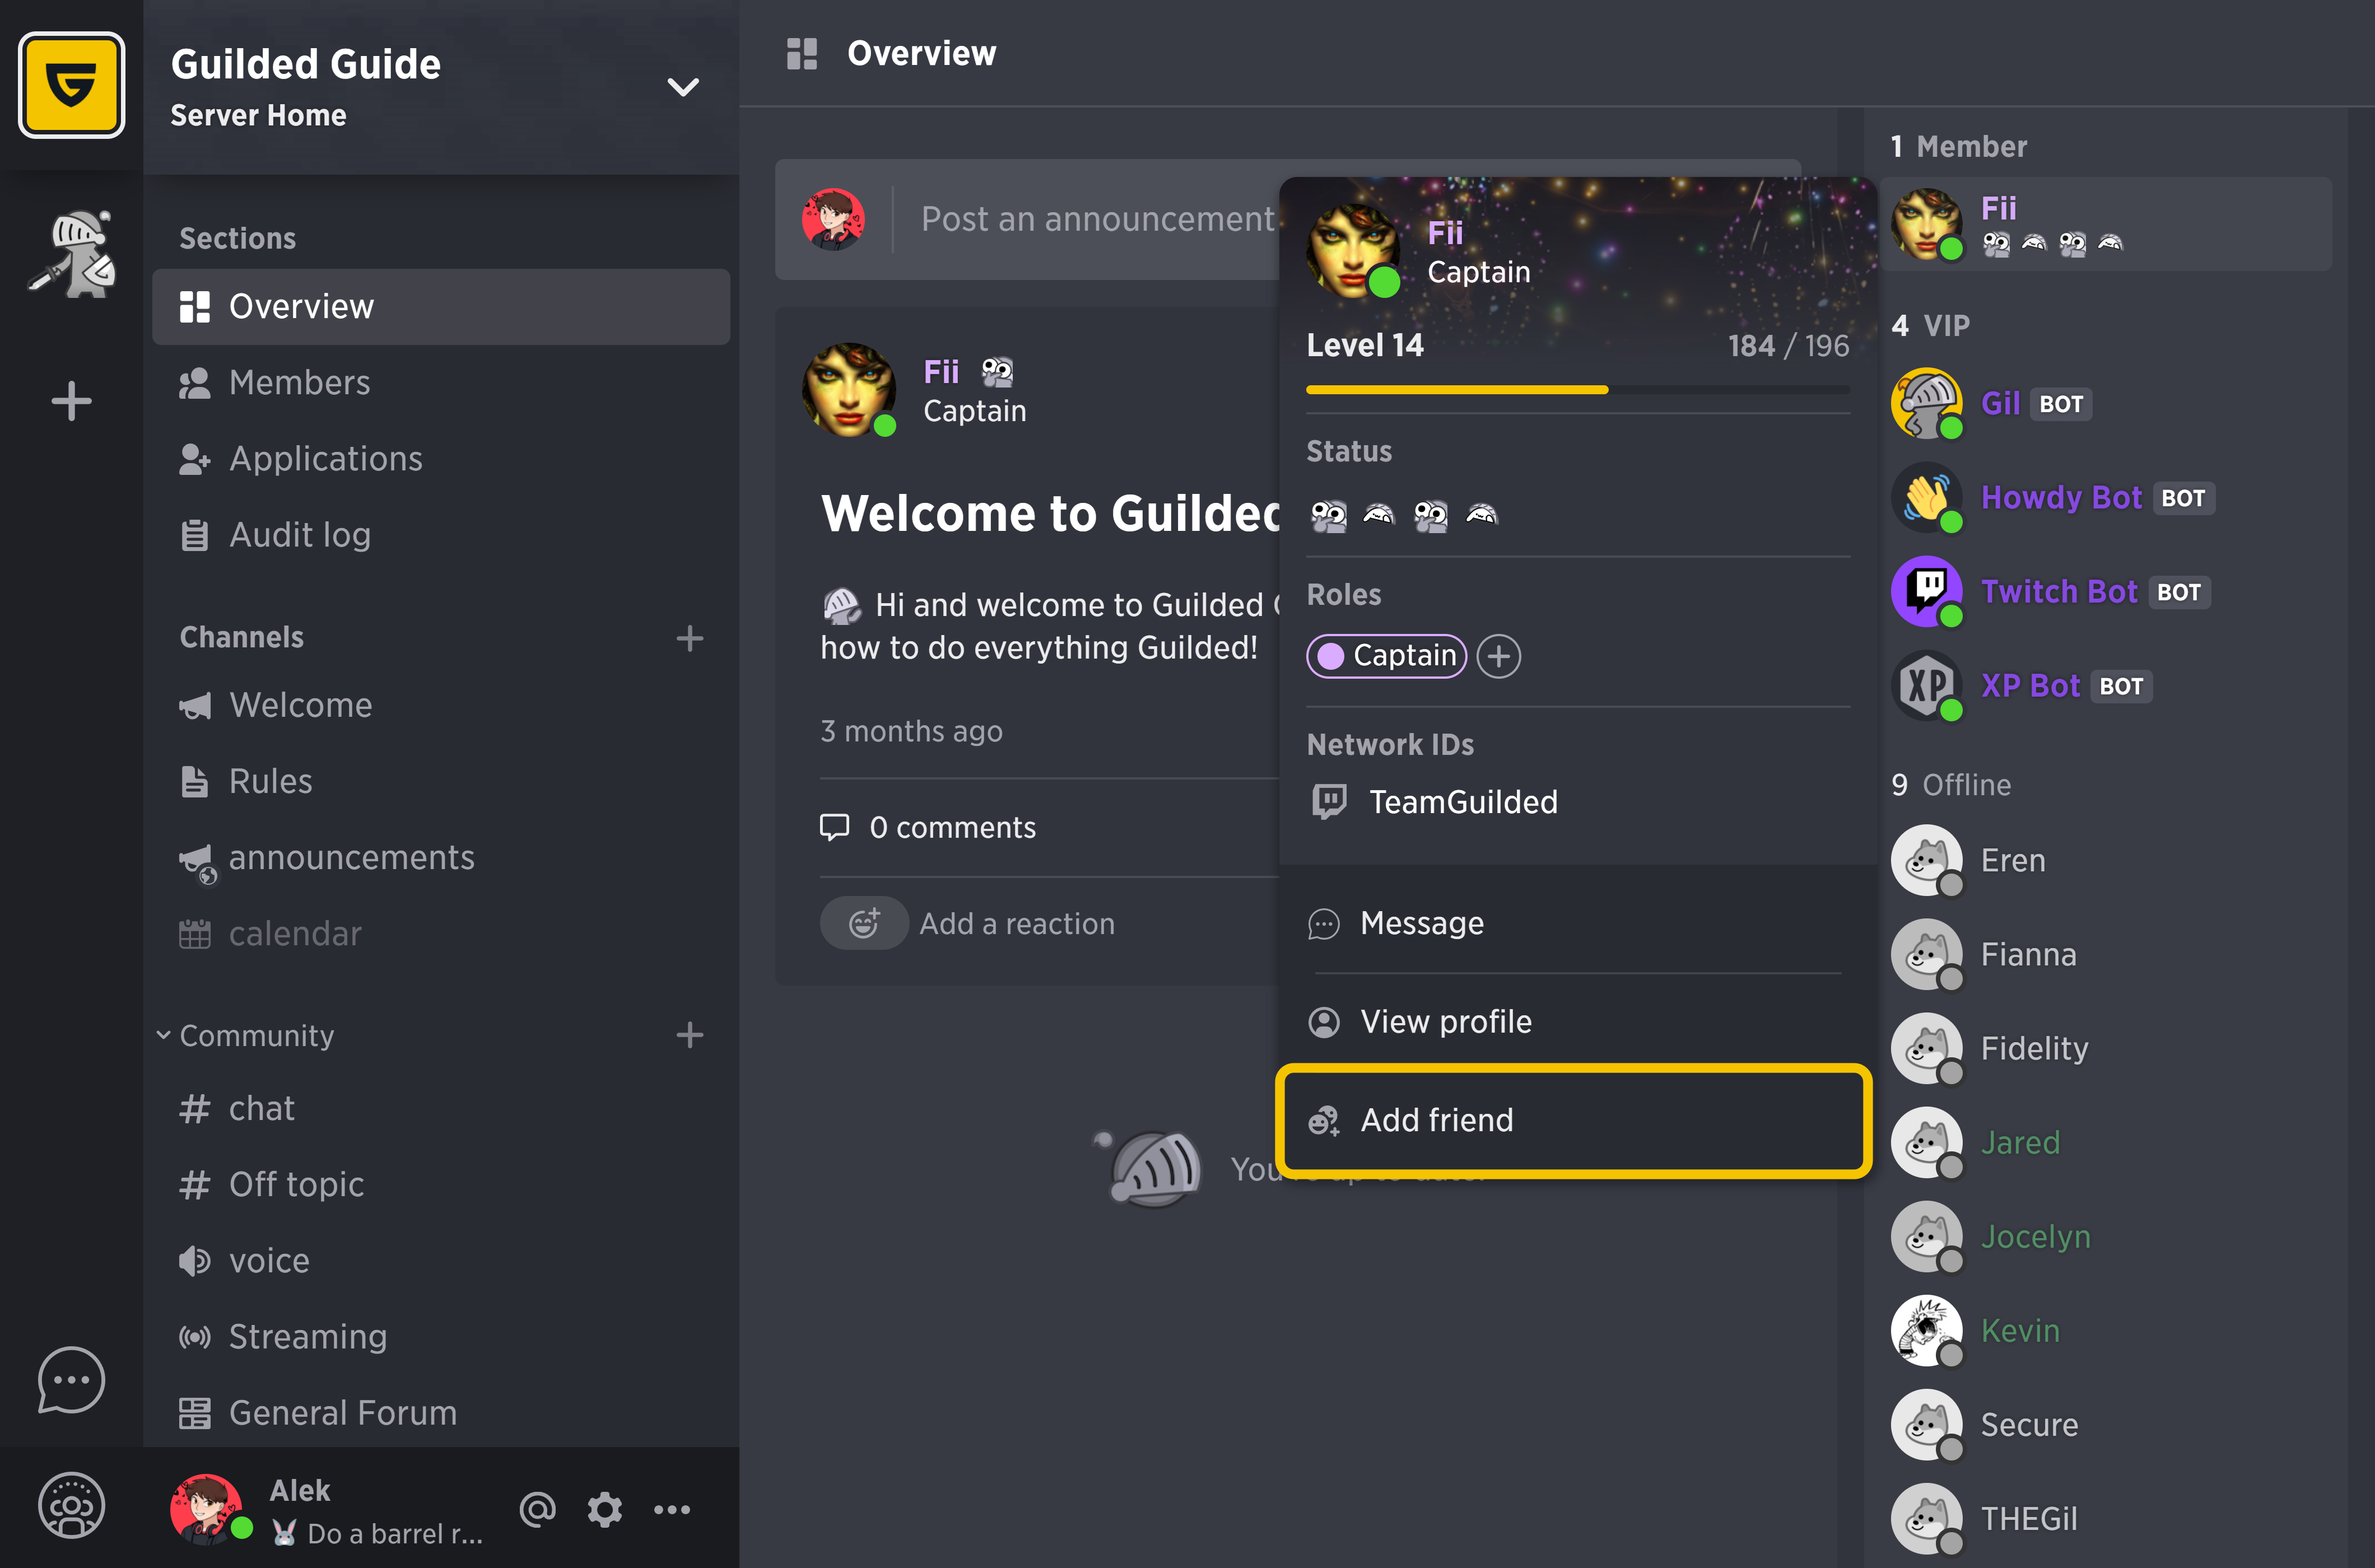Open XP Bot avatar in VIP list

1927,685
